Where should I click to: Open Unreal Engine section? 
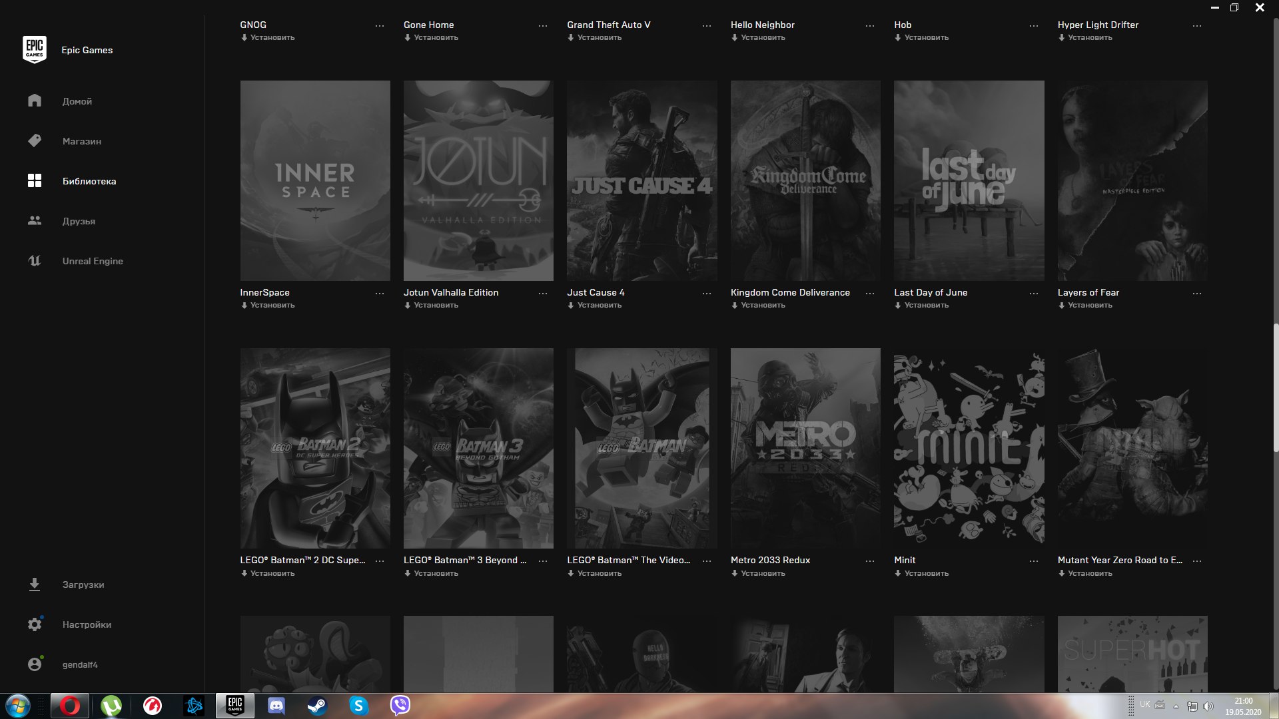(x=93, y=261)
